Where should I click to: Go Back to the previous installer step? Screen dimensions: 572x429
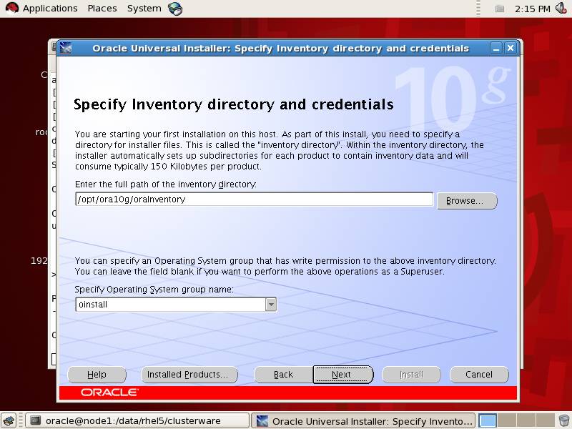pyautogui.click(x=283, y=375)
